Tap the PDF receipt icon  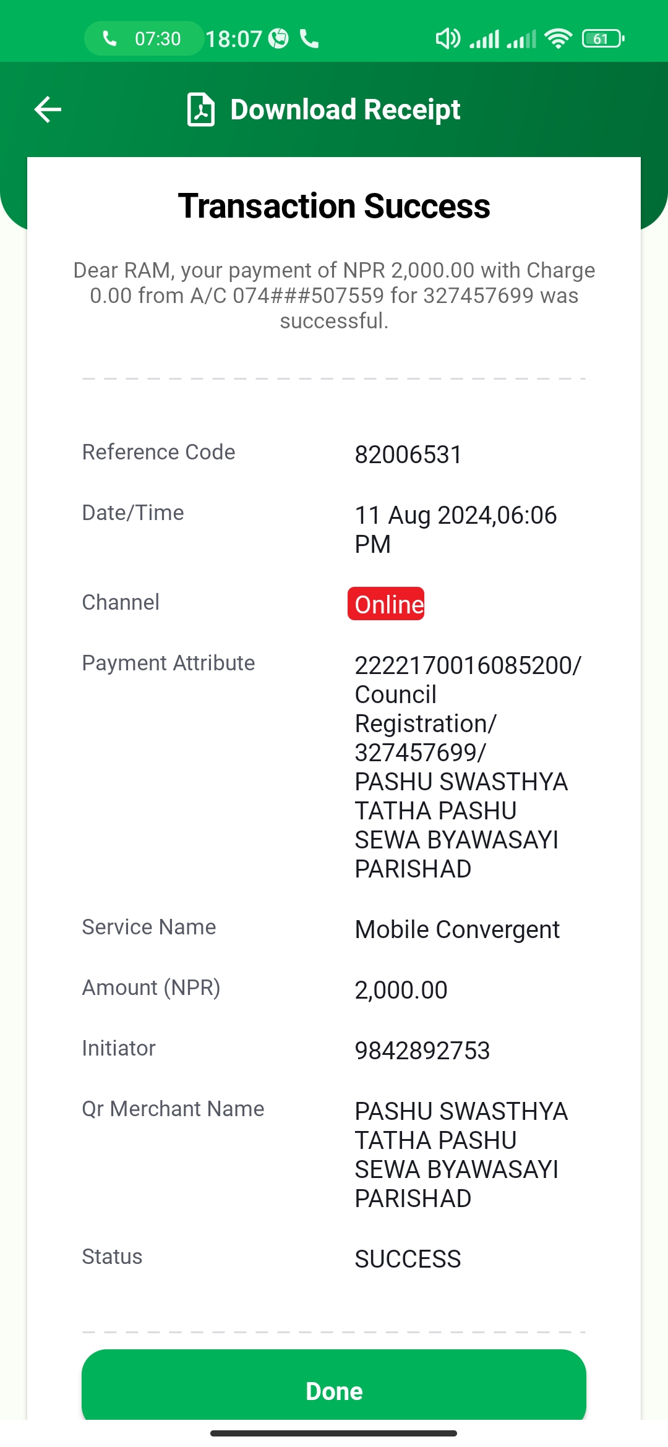point(200,109)
